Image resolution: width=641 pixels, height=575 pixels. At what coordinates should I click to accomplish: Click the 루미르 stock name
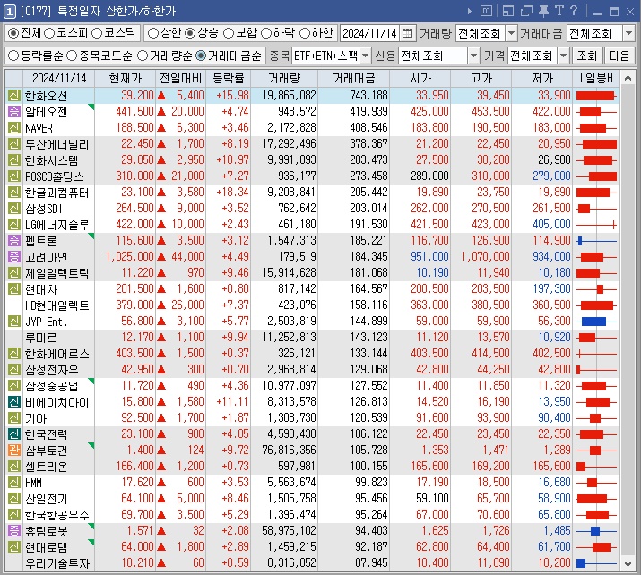click(x=41, y=338)
